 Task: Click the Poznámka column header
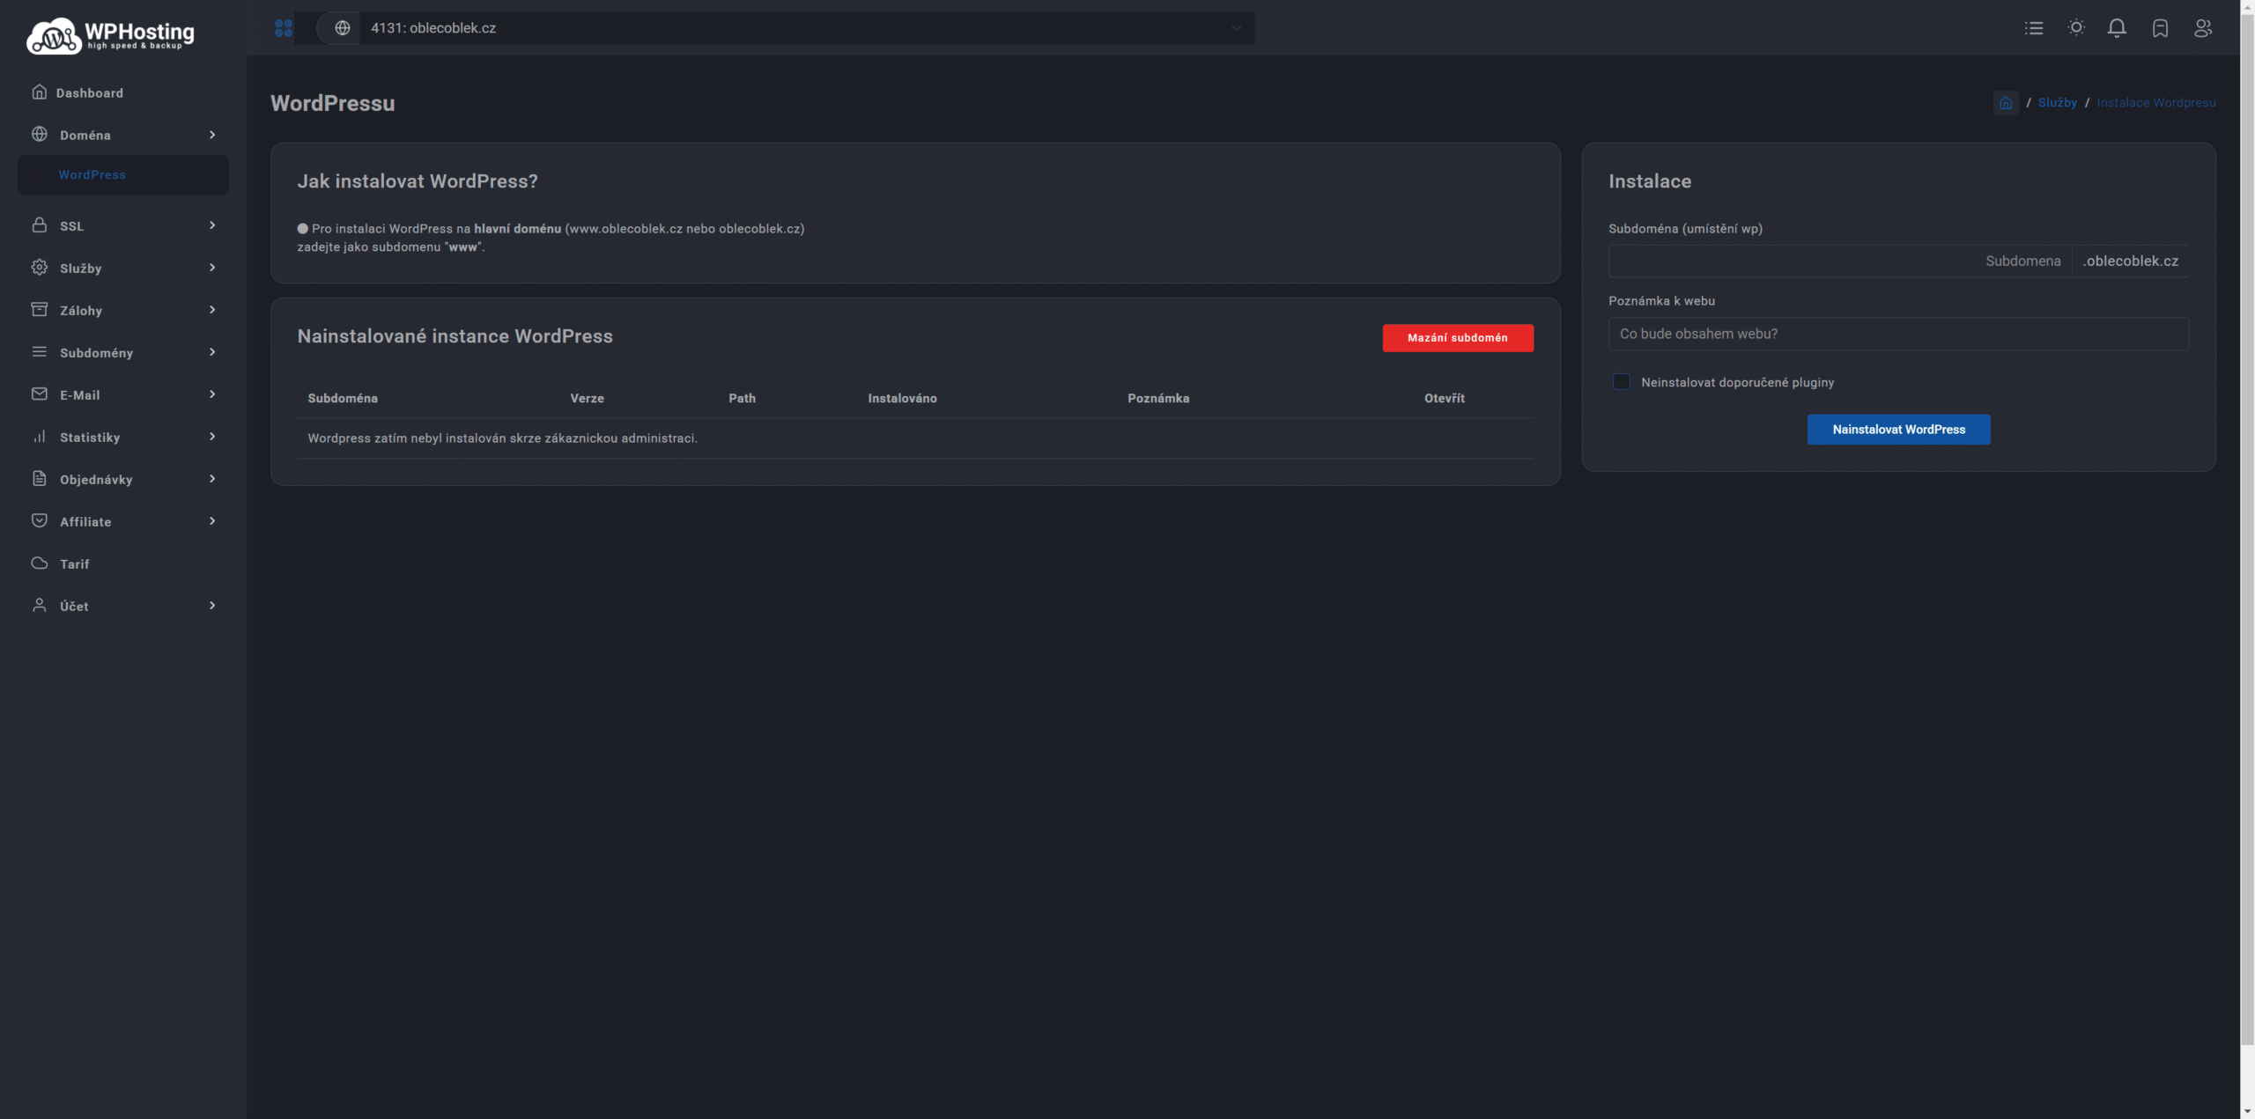point(1158,399)
